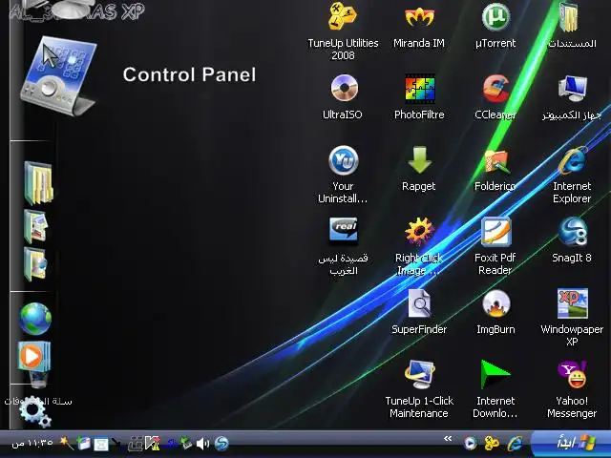Click the large Control Panel dock icon

pyautogui.click(x=58, y=76)
